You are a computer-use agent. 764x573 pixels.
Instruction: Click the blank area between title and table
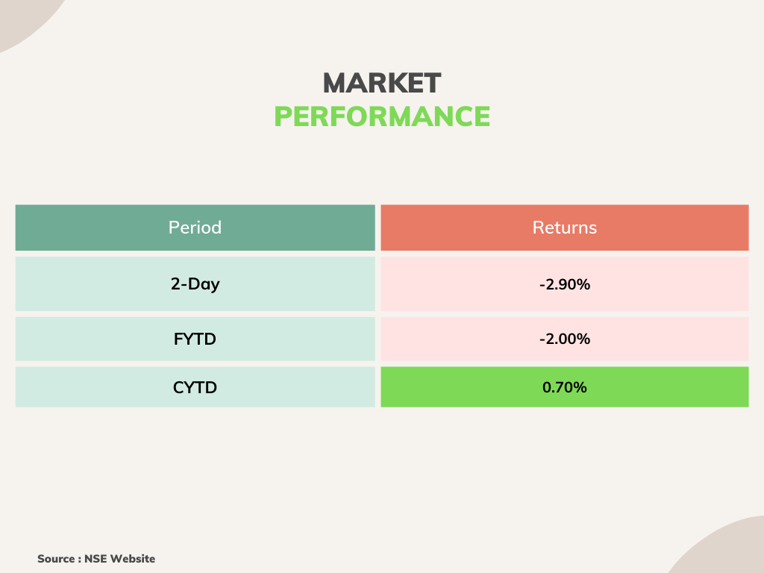pos(382,168)
